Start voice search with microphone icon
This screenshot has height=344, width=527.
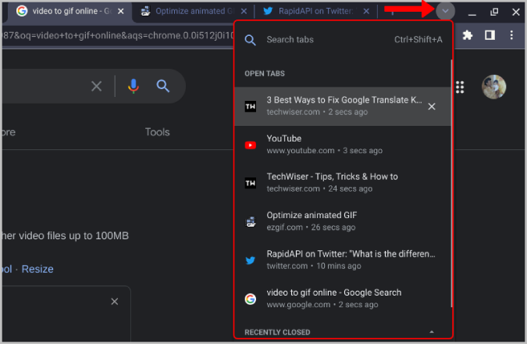(134, 86)
